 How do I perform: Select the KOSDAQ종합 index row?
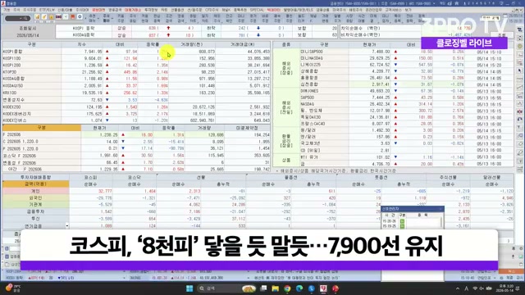coord(136,79)
